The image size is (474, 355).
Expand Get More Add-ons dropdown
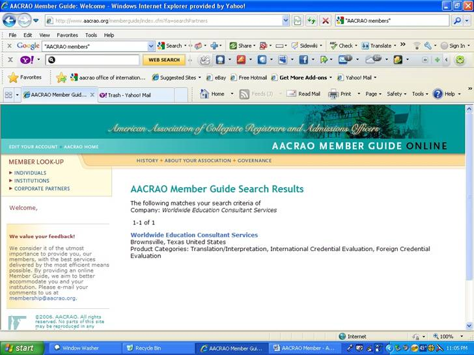pyautogui.click(x=330, y=77)
